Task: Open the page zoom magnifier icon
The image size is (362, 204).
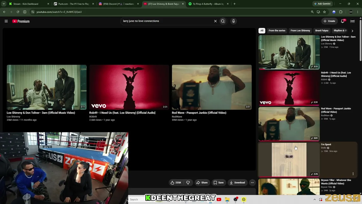Action: (312, 12)
